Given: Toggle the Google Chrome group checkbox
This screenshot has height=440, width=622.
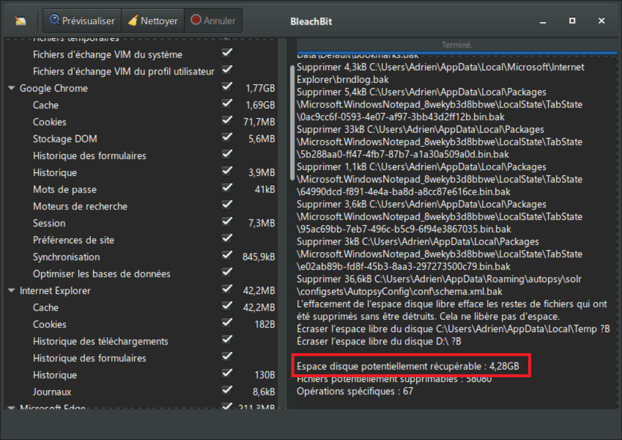Looking at the screenshot, I should [227, 87].
